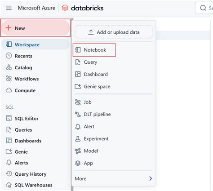
Task: Click the Microsoft Azure text
Action: tap(36, 8)
